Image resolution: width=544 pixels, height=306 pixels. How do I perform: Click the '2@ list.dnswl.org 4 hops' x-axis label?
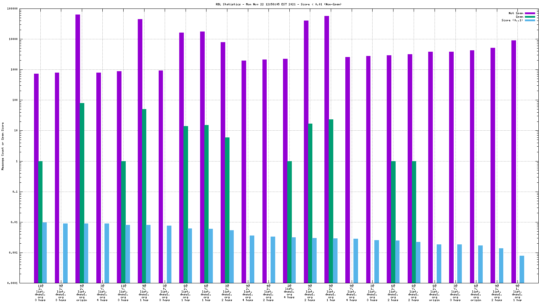point(289,291)
